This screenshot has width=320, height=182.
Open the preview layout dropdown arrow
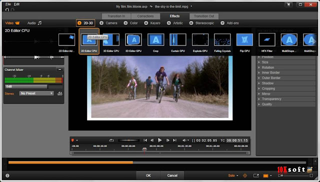click(271, 175)
